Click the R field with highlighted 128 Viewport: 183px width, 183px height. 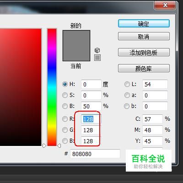[x=91, y=119]
